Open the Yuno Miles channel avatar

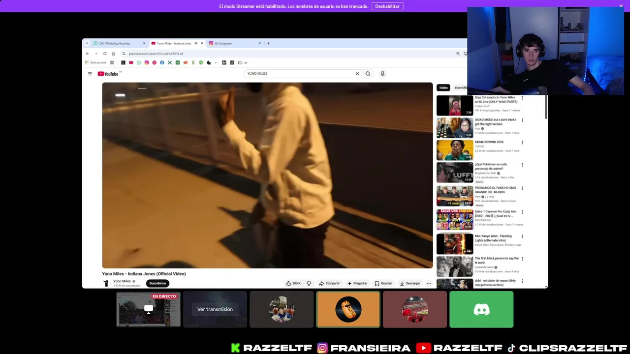coord(106,283)
